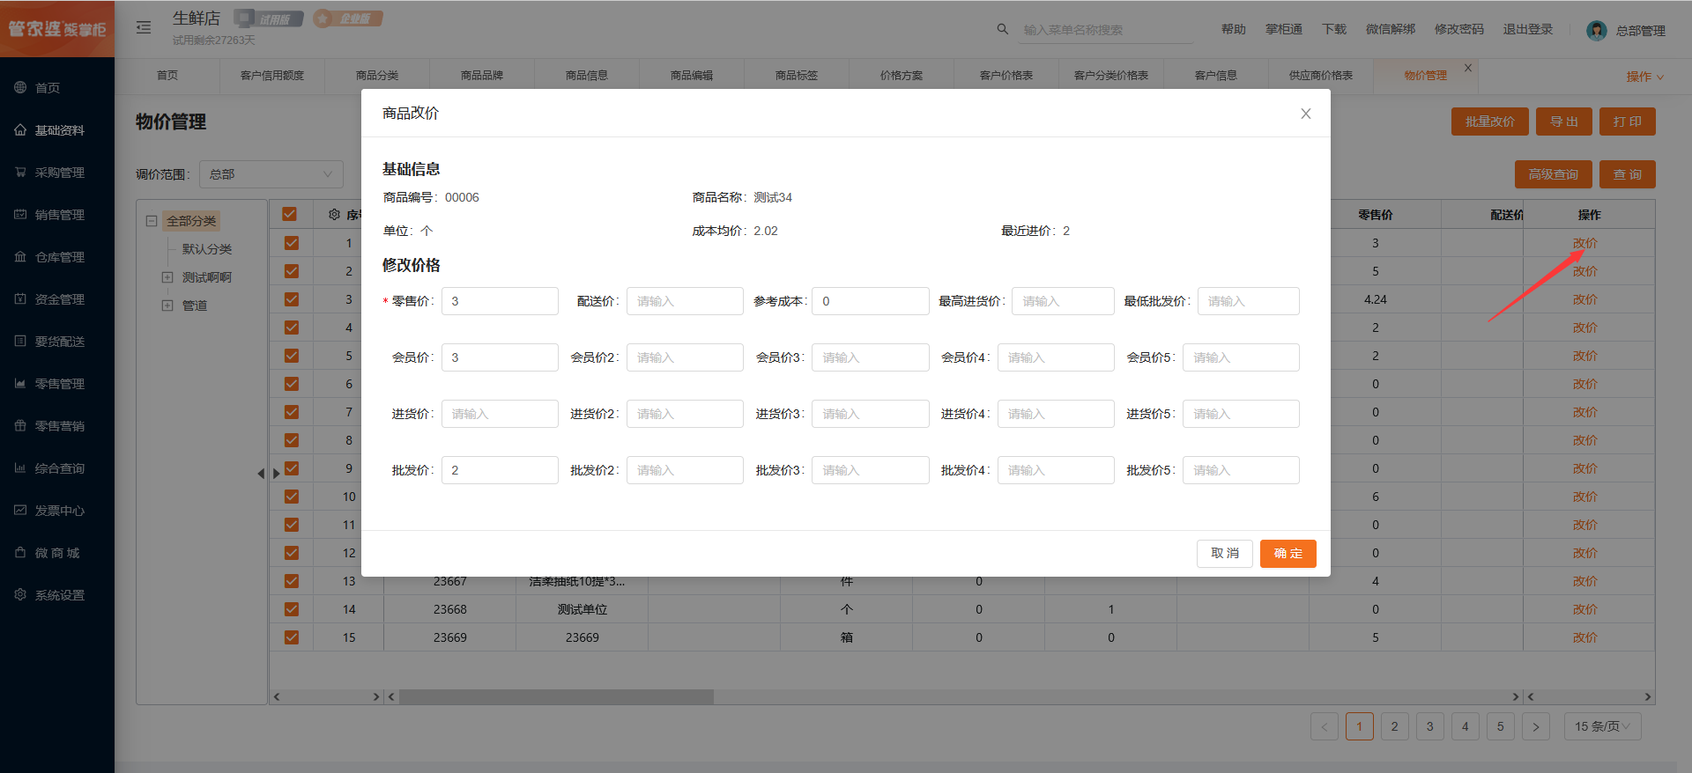Focus the 零售价 input field
This screenshot has width=1692, height=773.
500,301
